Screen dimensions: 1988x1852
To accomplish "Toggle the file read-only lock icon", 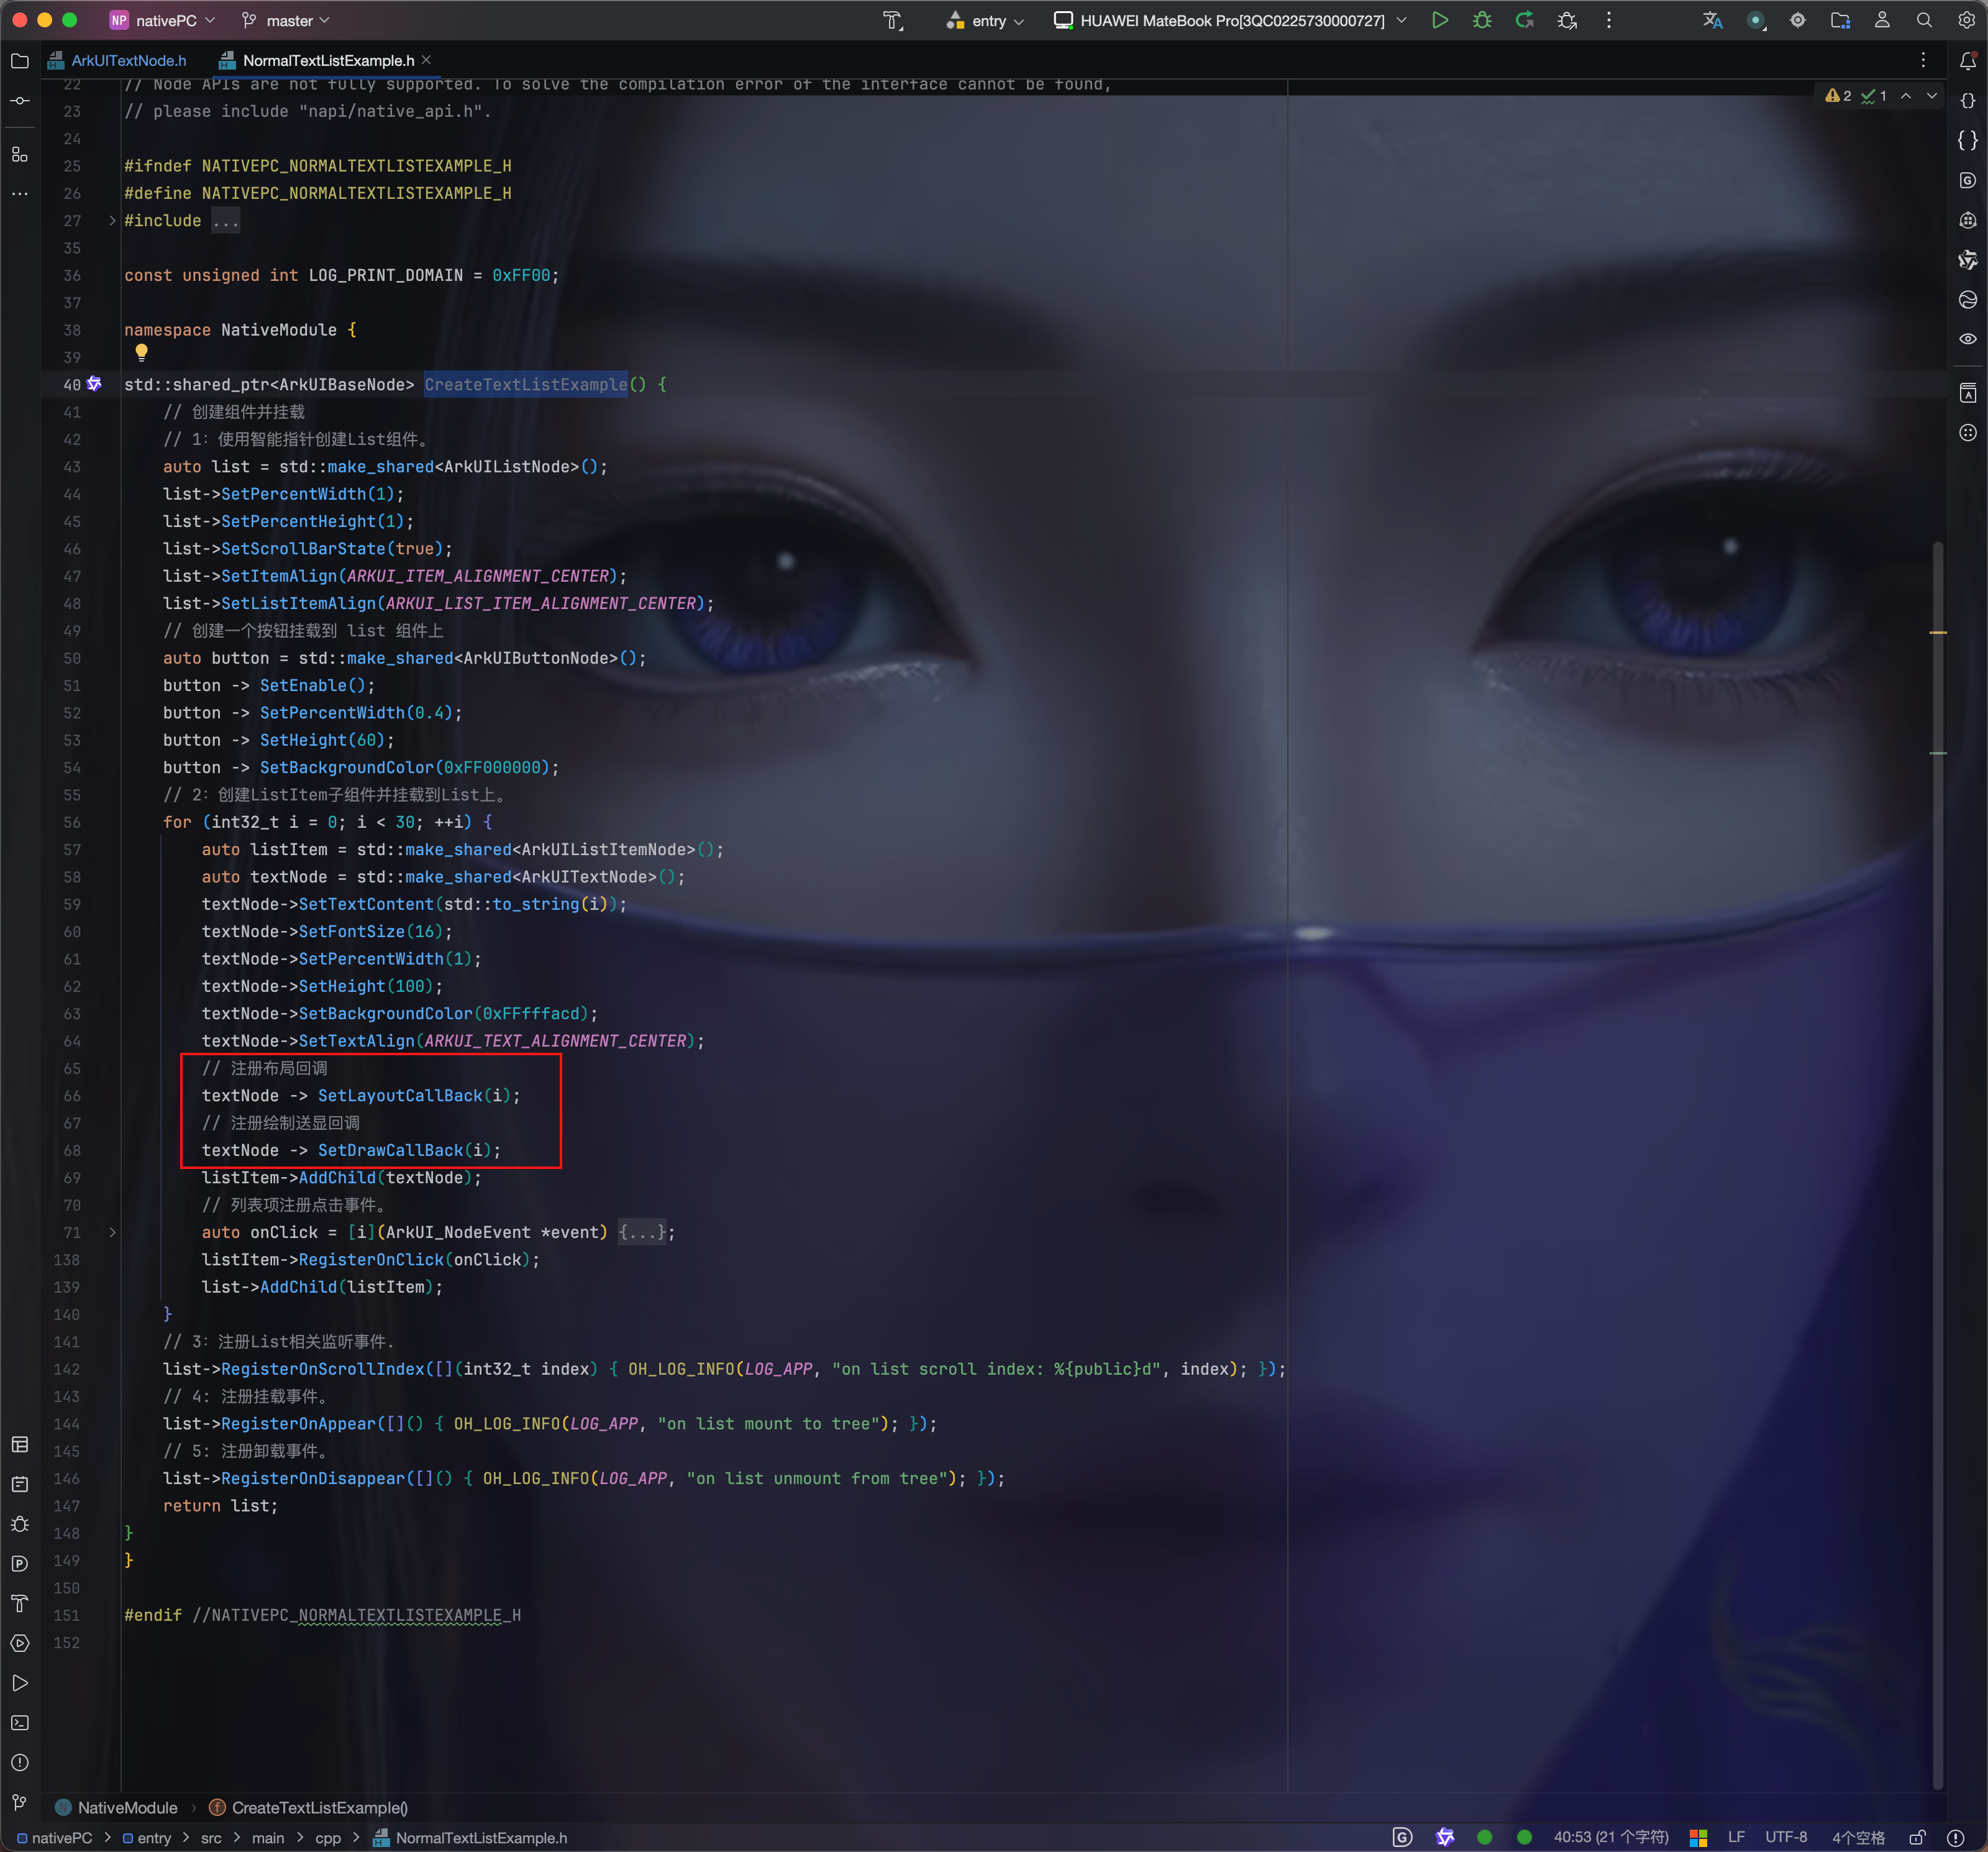I will pyautogui.click(x=1917, y=1837).
